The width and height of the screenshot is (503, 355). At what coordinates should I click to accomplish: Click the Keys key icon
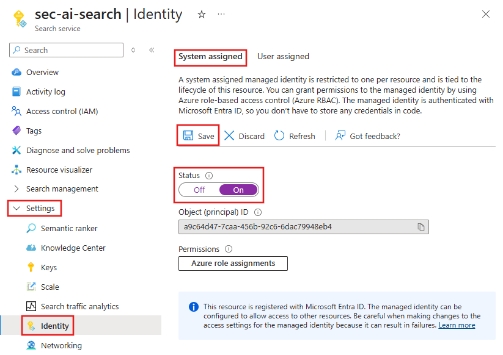pyautogui.click(x=31, y=267)
